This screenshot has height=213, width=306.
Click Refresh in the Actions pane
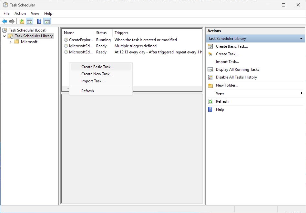222,101
